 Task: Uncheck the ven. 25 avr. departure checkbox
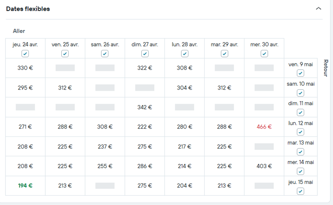65,54
